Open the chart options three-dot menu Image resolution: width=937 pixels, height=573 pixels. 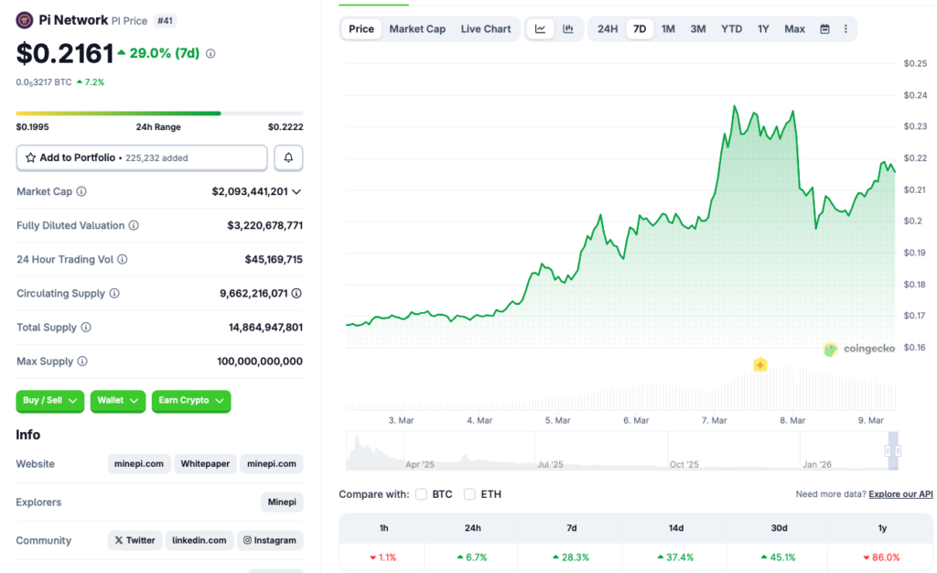(x=845, y=28)
